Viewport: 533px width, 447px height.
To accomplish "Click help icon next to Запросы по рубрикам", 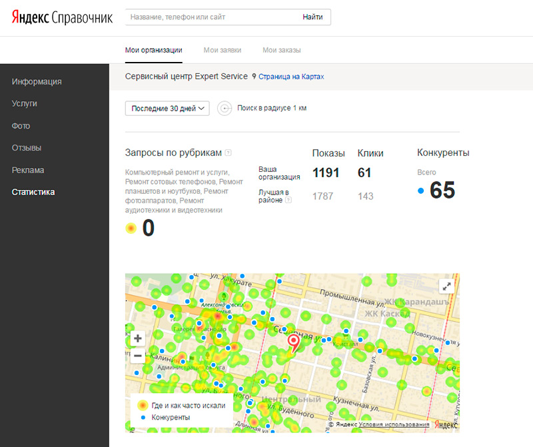I will pyautogui.click(x=229, y=153).
